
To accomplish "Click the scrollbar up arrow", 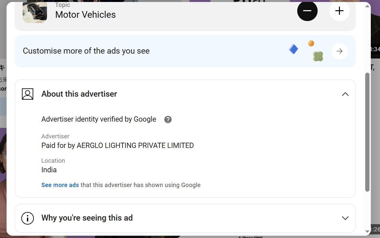I will (x=368, y=6).
